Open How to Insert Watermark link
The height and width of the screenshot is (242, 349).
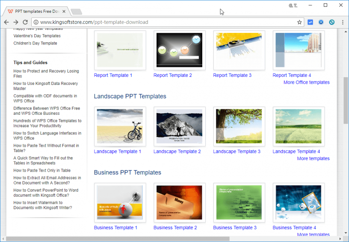[x=43, y=205]
